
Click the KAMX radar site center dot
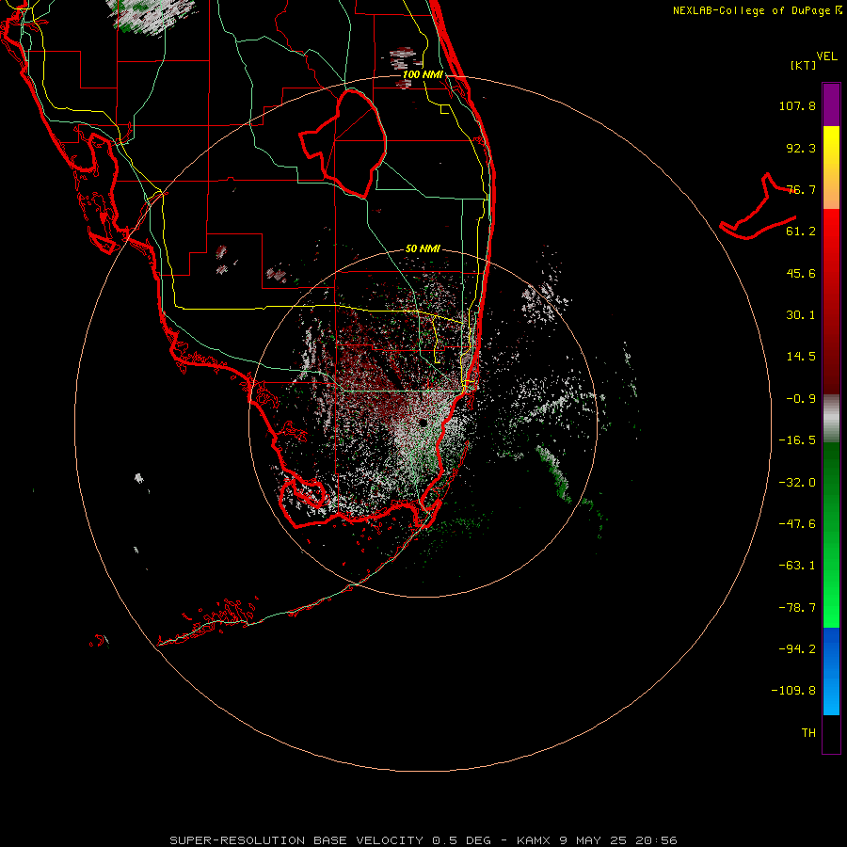[x=423, y=423]
